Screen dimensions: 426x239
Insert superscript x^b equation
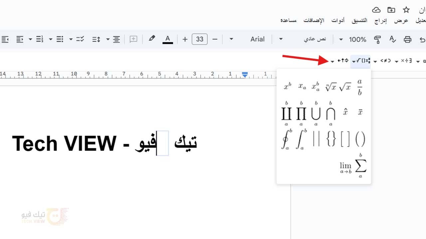pyautogui.click(x=288, y=87)
